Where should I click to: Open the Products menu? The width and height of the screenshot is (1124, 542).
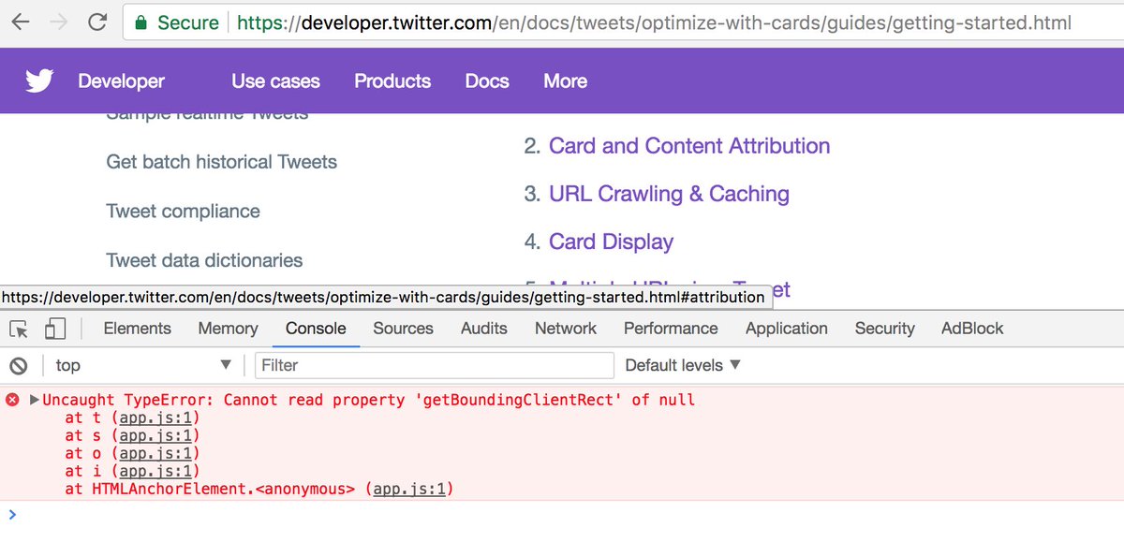click(392, 81)
